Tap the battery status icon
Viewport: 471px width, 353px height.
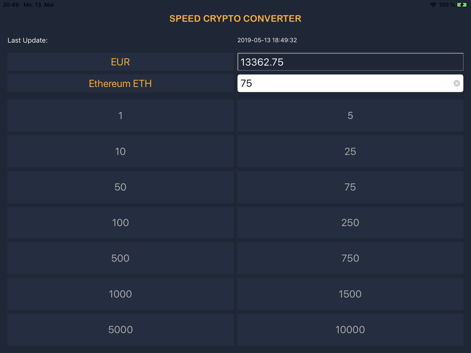462,5
